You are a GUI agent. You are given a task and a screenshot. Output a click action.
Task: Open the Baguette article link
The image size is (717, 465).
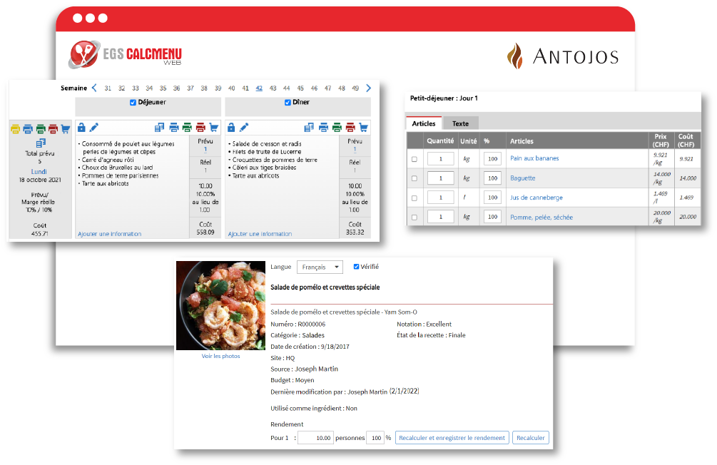[x=523, y=178]
